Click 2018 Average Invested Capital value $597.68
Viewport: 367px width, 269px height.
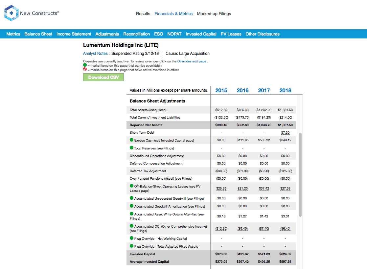point(285,261)
